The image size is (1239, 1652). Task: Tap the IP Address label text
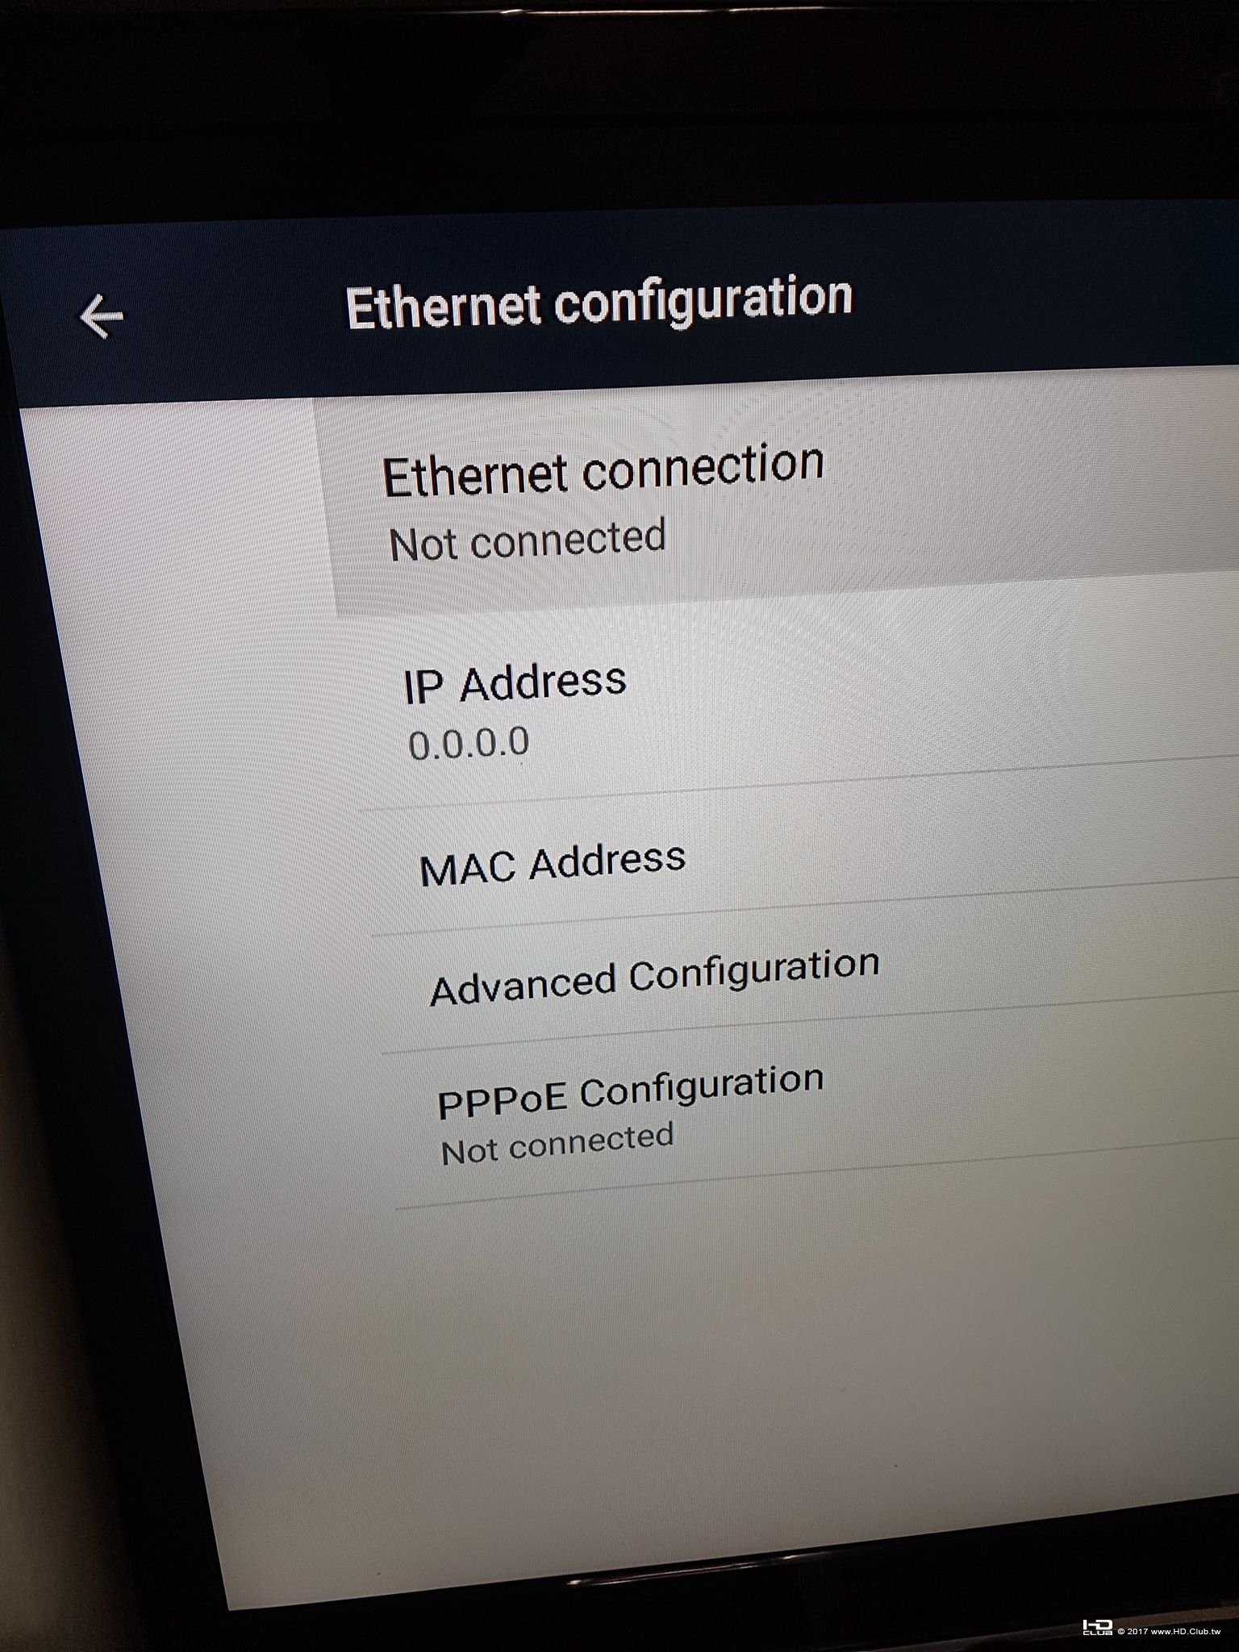pos(515,684)
